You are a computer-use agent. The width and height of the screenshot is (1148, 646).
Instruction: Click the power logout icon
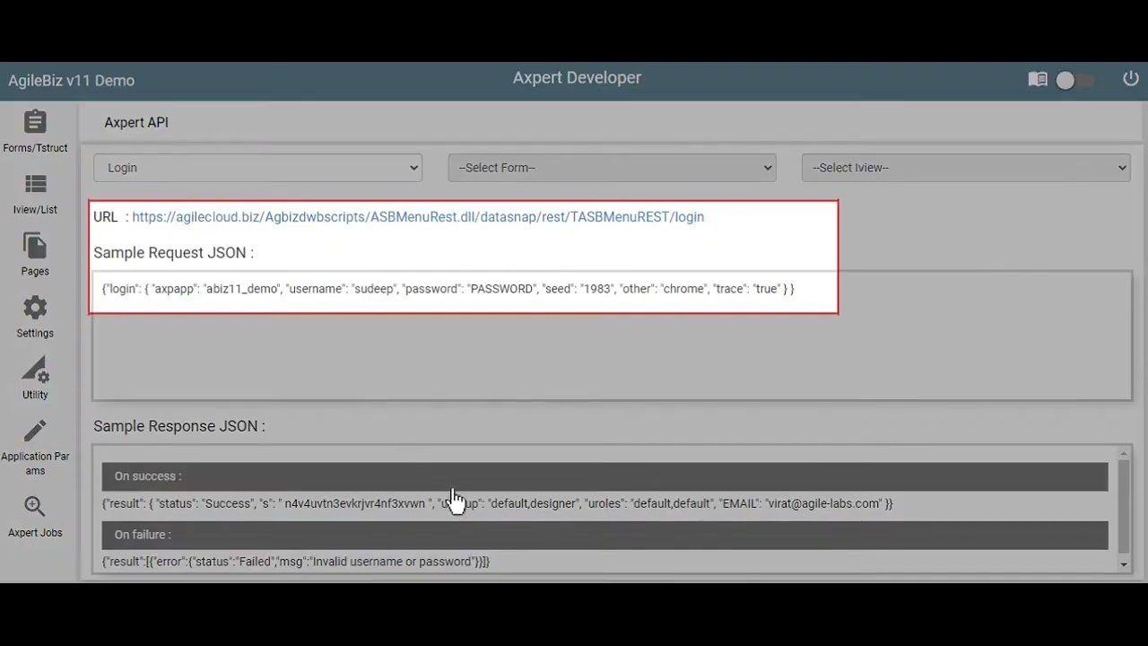click(x=1131, y=79)
